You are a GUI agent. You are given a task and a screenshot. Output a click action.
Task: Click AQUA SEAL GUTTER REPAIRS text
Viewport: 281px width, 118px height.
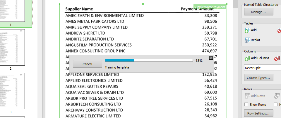[92, 87]
